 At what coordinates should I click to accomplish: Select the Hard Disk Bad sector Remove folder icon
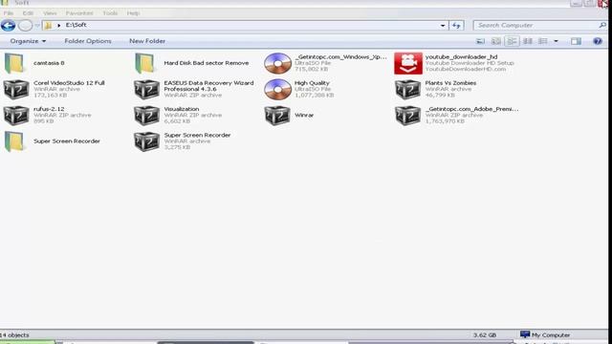pos(144,63)
